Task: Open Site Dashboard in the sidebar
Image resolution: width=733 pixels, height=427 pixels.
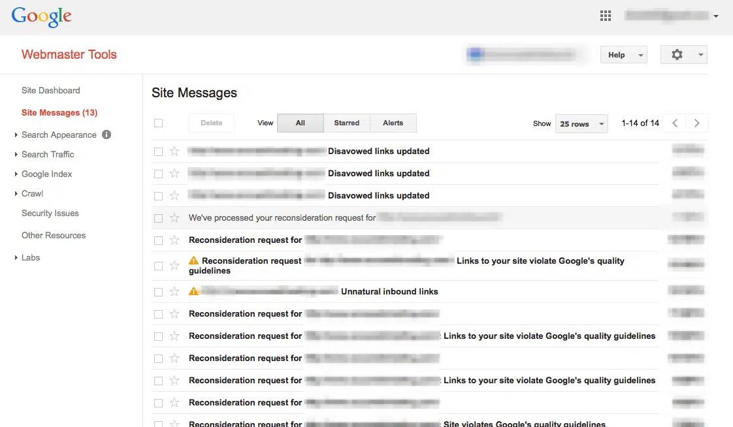Action: 50,90
